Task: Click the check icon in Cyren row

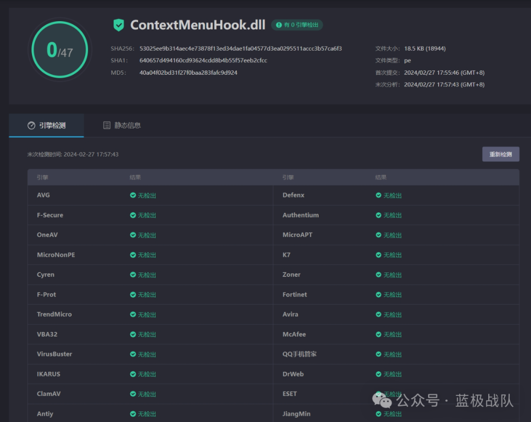Action: tap(133, 274)
